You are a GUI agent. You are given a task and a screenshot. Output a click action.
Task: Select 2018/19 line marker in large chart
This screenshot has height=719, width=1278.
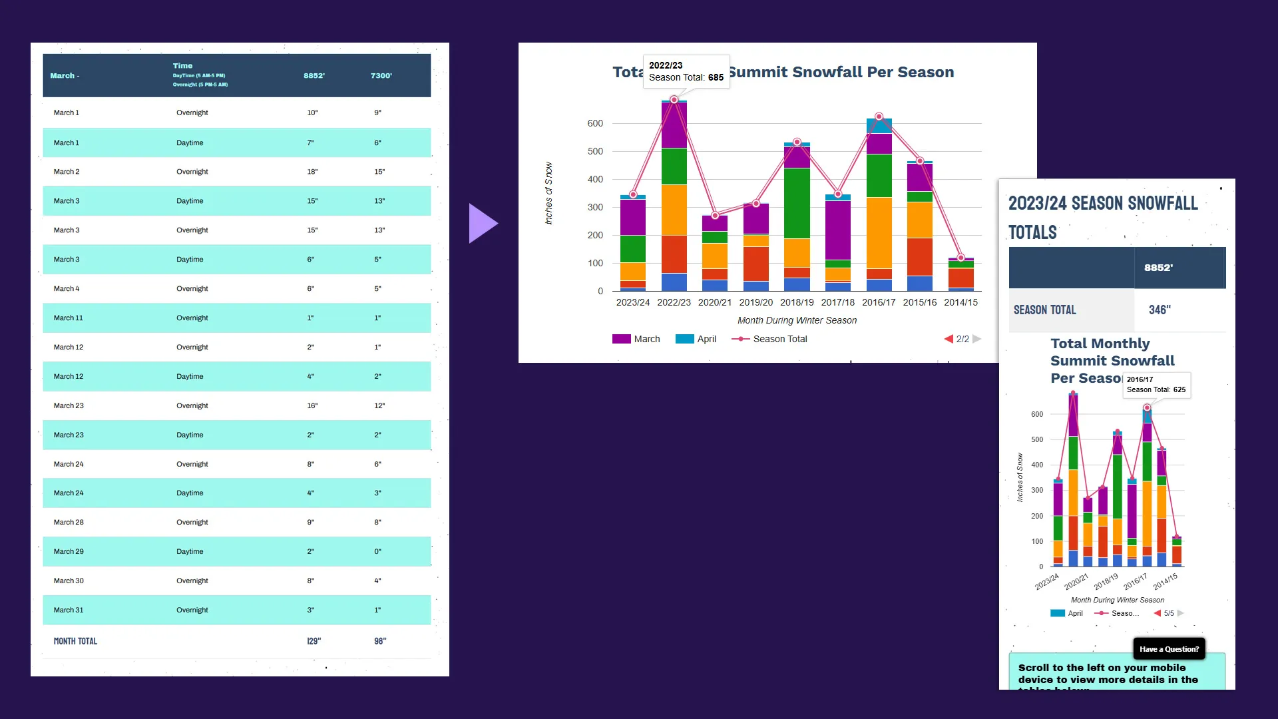(x=797, y=142)
